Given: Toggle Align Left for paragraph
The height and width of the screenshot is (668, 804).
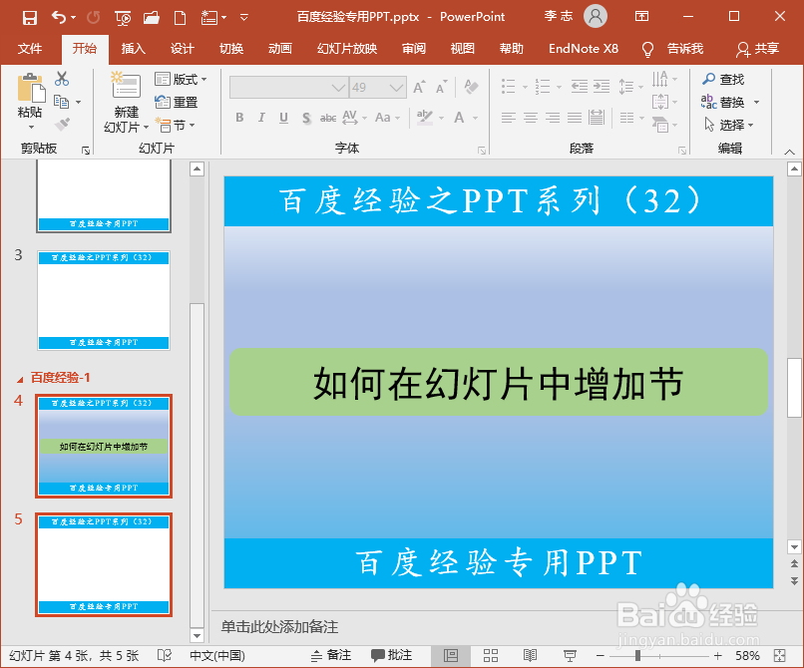Looking at the screenshot, I should pyautogui.click(x=508, y=118).
